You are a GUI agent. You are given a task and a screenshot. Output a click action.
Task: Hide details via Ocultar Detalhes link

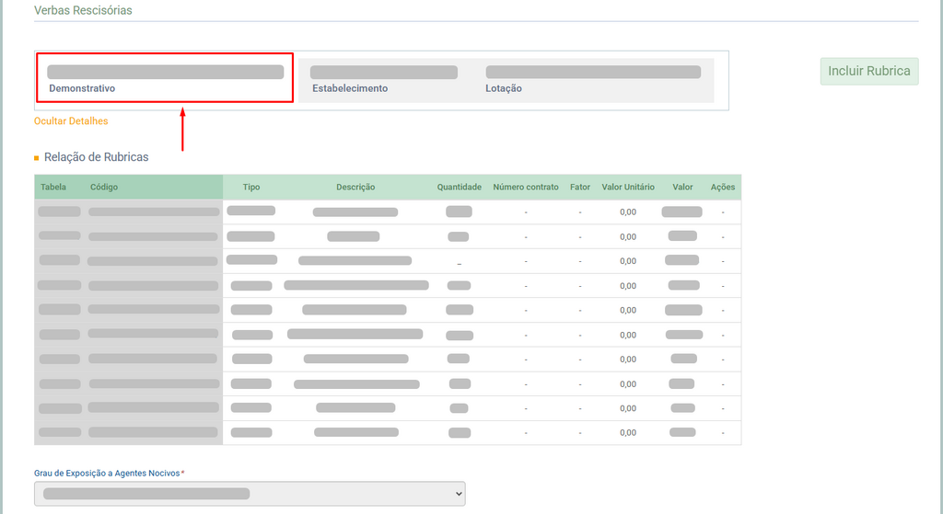coord(71,120)
